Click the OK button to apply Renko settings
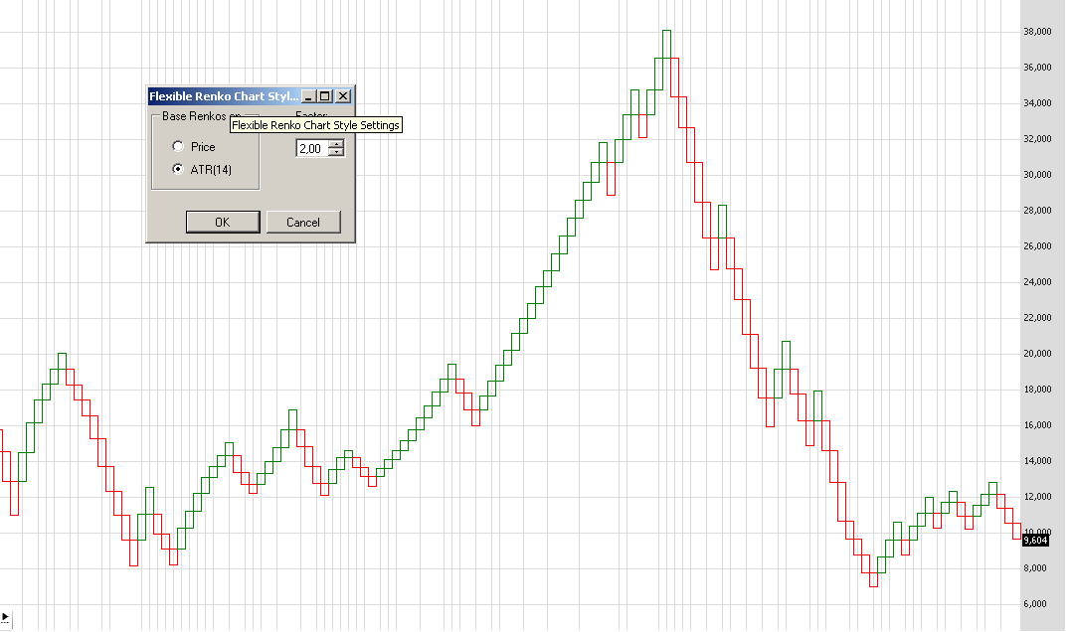Image resolution: width=1071 pixels, height=632 pixels. click(222, 222)
